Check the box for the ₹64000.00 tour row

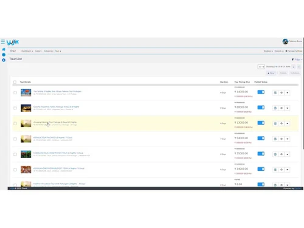point(15,139)
